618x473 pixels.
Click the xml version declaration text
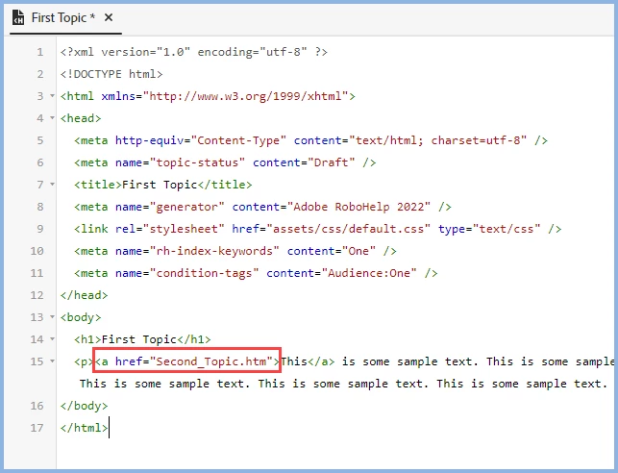click(x=194, y=52)
